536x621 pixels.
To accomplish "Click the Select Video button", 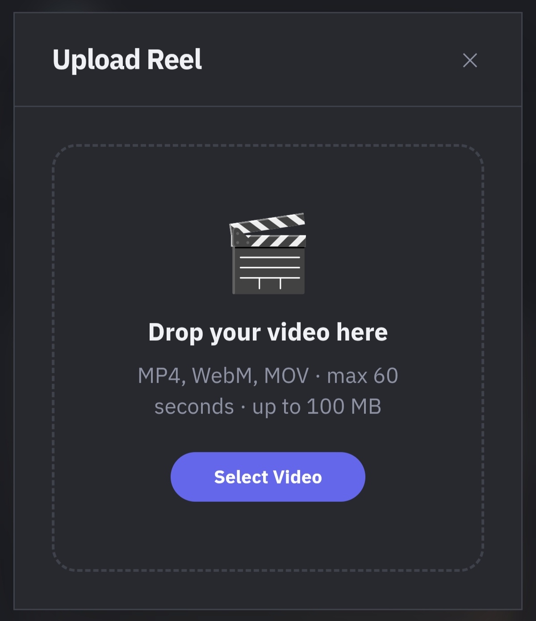I will tap(268, 477).
